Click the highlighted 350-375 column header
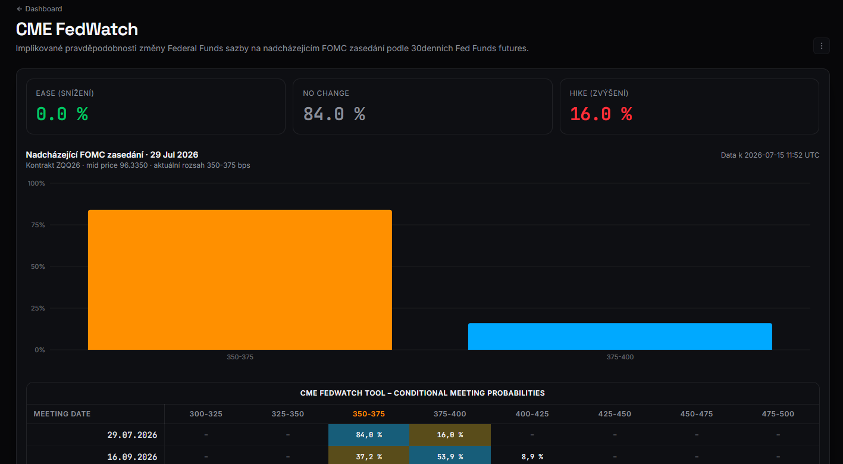Image resolution: width=843 pixels, height=464 pixels. [x=369, y=414]
